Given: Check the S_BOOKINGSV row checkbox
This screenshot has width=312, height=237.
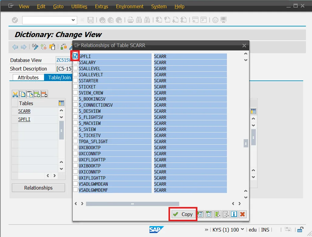Looking at the screenshot, I should (x=75, y=99).
